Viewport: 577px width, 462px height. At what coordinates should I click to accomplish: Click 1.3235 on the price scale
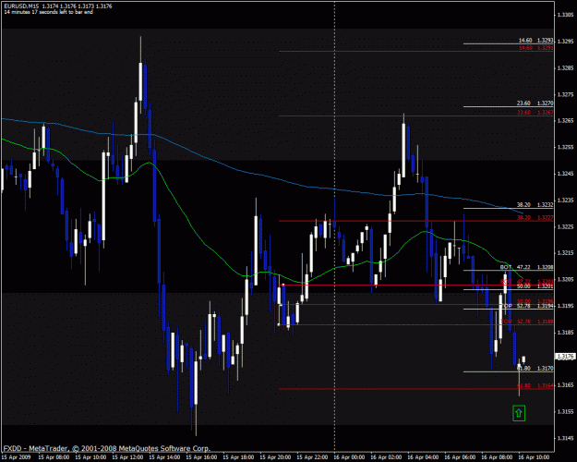pos(566,201)
